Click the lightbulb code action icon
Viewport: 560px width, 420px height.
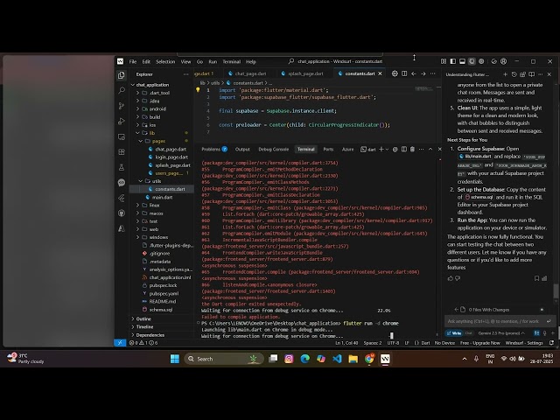(198, 90)
